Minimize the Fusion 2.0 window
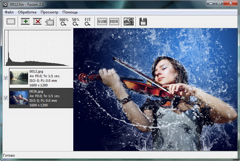 (211, 3)
